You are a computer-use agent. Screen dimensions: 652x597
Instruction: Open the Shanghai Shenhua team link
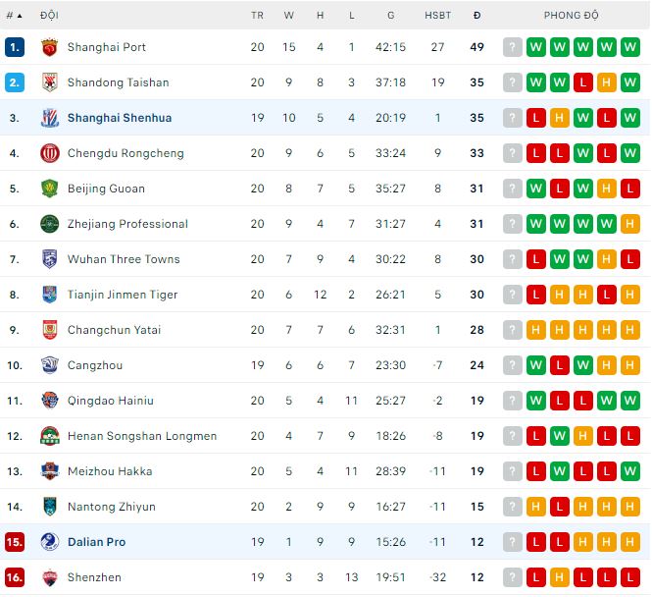click(x=119, y=118)
